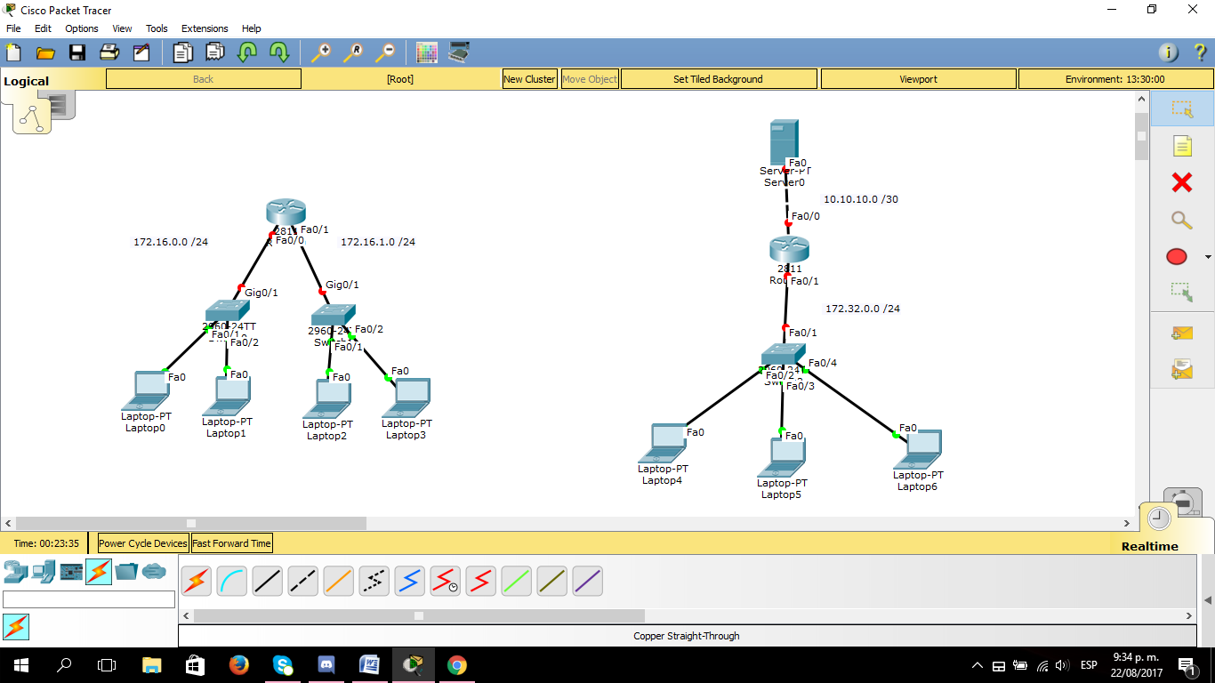The image size is (1215, 683).
Task: Select the Delete tool in the sidebar
Action: tap(1180, 183)
